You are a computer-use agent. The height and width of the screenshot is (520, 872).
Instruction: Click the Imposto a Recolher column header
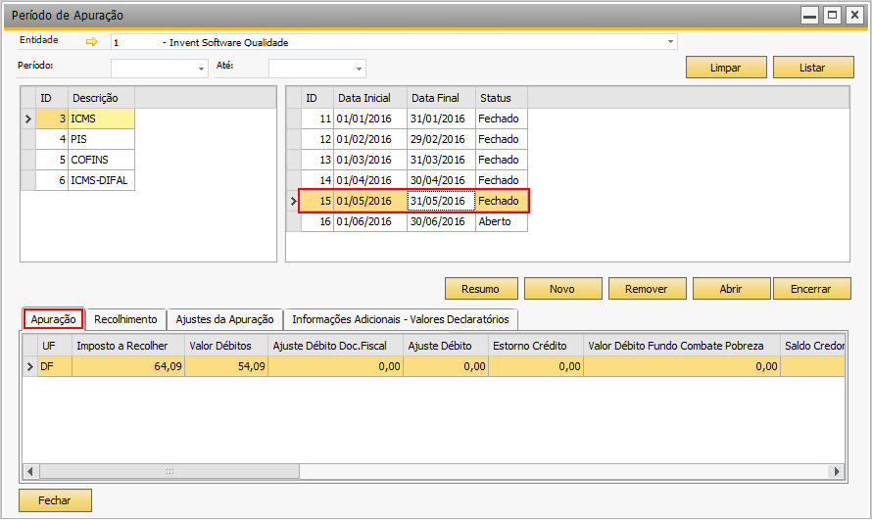click(128, 346)
